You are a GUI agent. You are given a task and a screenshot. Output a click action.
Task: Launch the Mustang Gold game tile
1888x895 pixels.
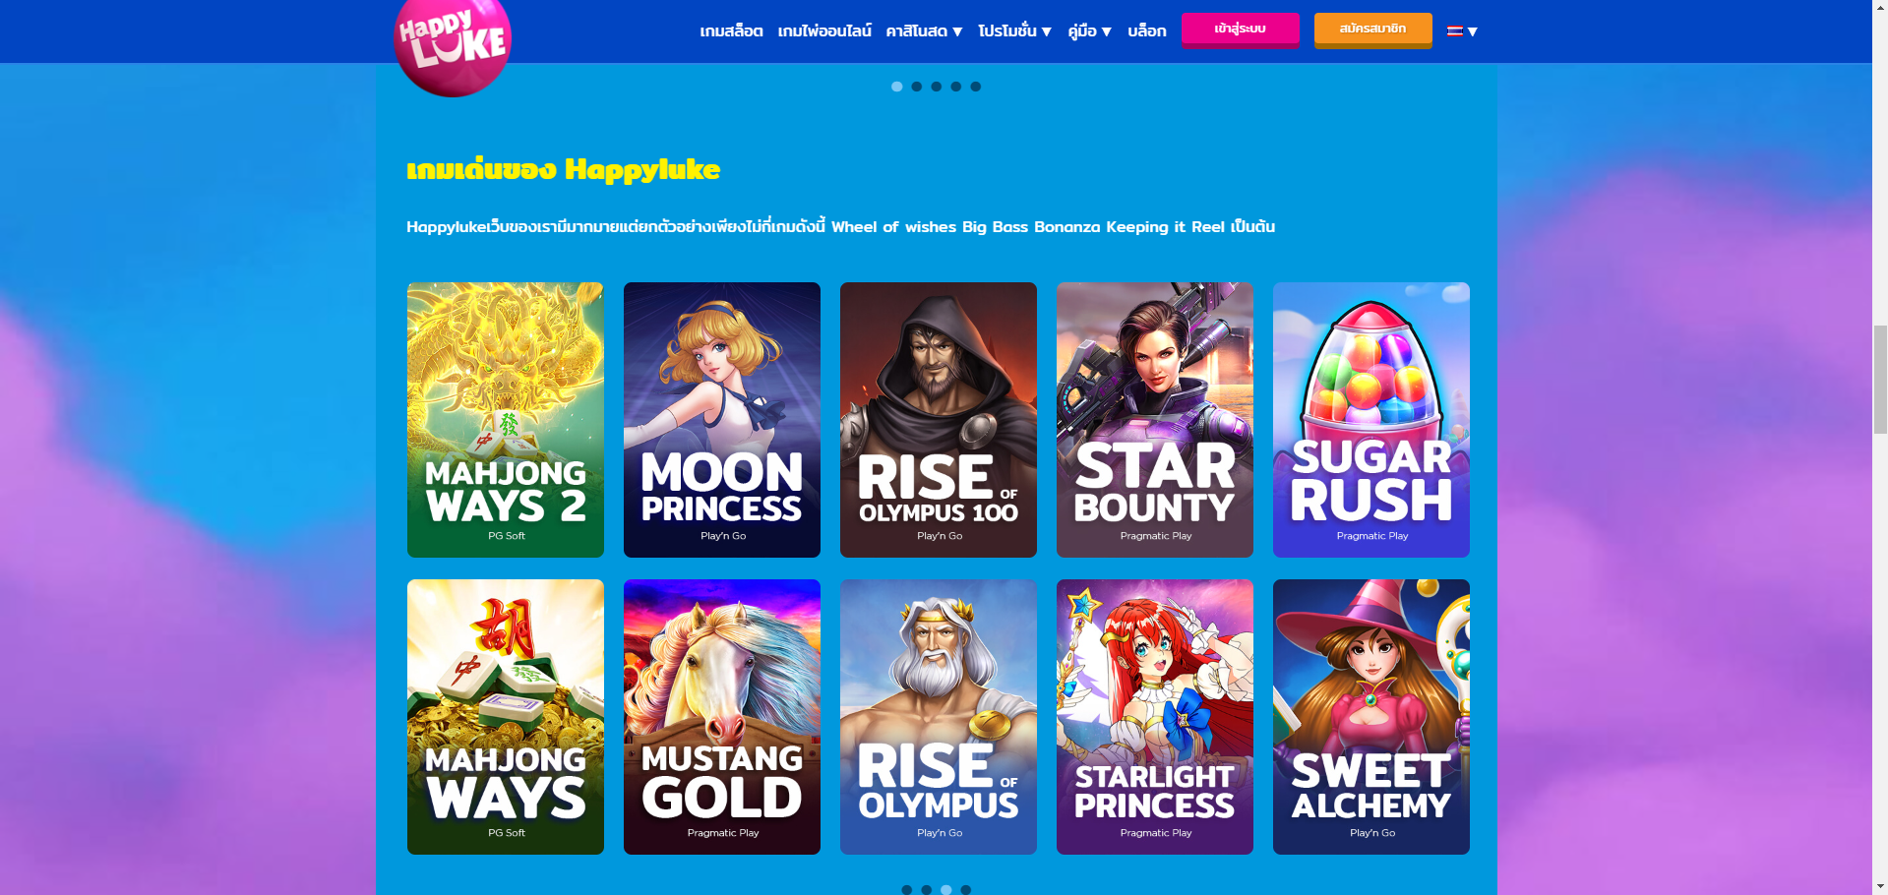(722, 717)
